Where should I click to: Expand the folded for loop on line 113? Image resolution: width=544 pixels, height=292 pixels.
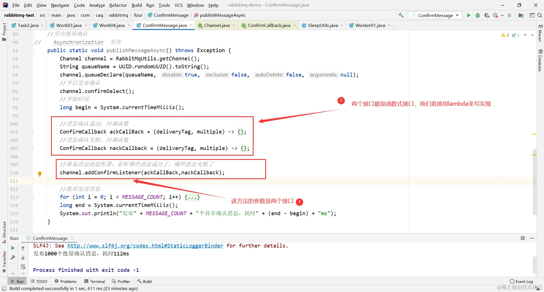tap(32, 197)
